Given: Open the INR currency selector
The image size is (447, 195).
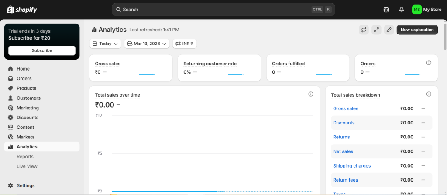Looking at the screenshot, I should point(184,44).
